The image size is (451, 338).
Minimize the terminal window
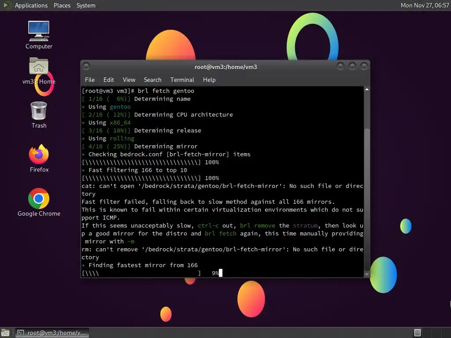click(x=340, y=66)
